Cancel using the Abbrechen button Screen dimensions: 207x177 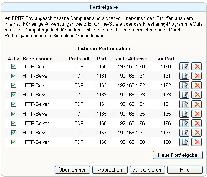pyautogui.click(x=110, y=170)
